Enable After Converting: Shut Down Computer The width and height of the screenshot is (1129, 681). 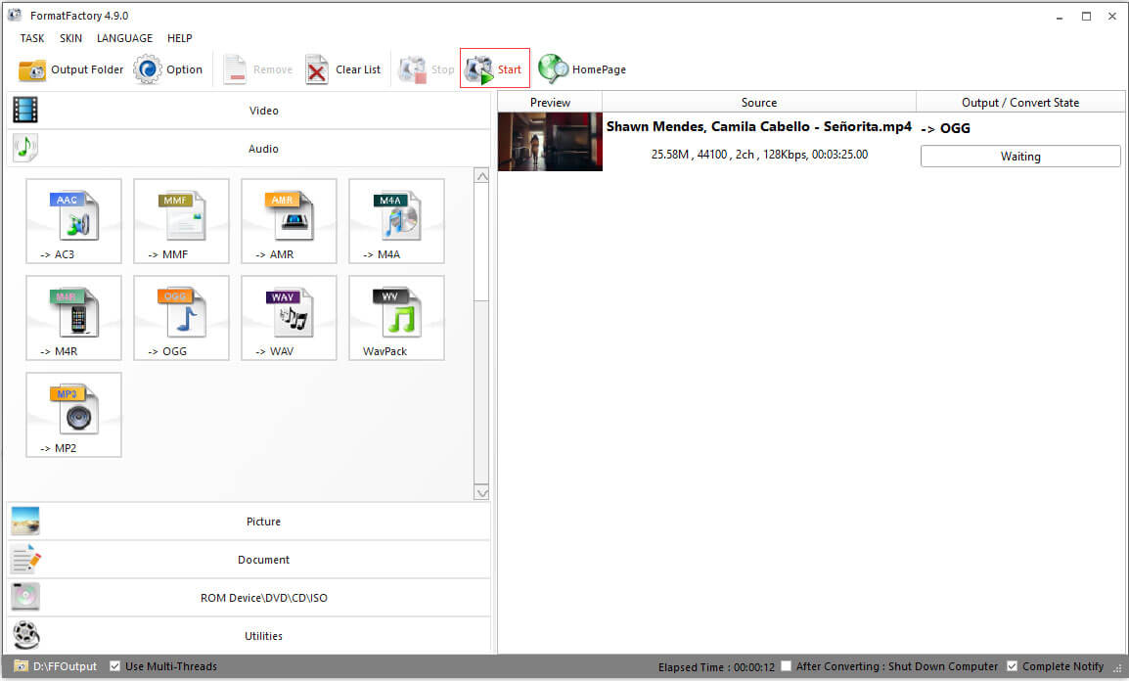click(787, 666)
